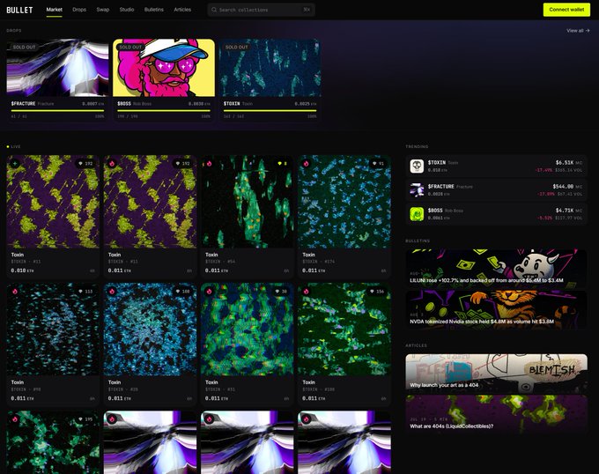The image size is (599, 474).
Task: Click the heart showing 113 likes
Action: (81, 292)
